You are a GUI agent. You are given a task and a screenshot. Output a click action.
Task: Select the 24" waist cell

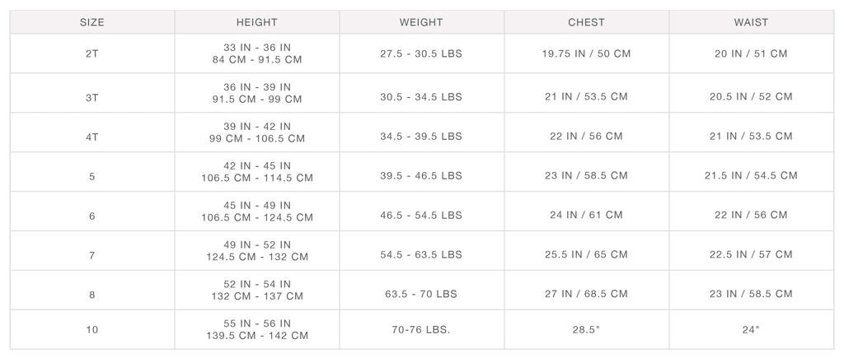coord(750,330)
